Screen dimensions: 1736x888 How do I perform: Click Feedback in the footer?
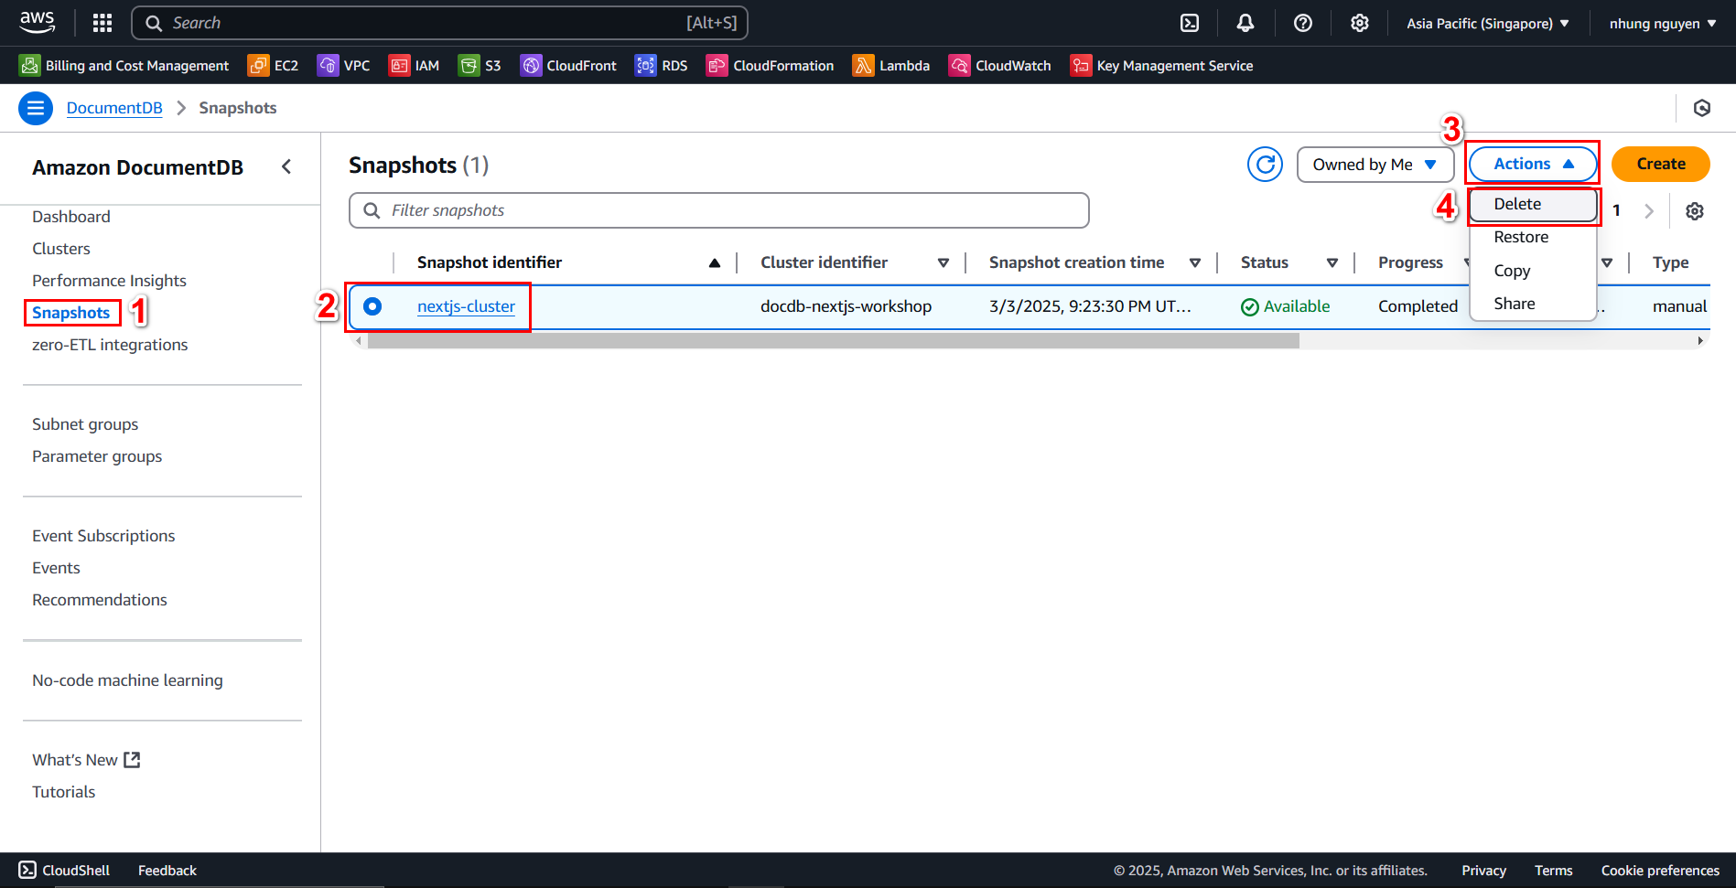point(167,871)
